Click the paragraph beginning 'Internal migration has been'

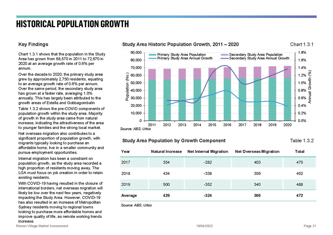[61, 168]
